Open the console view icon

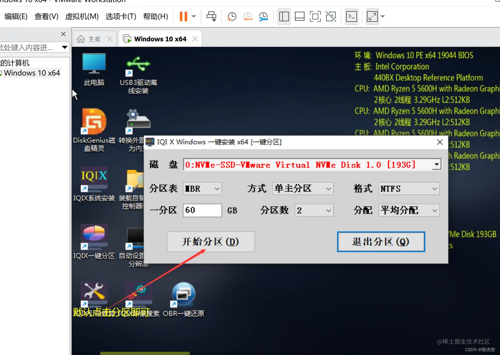tap(352, 17)
